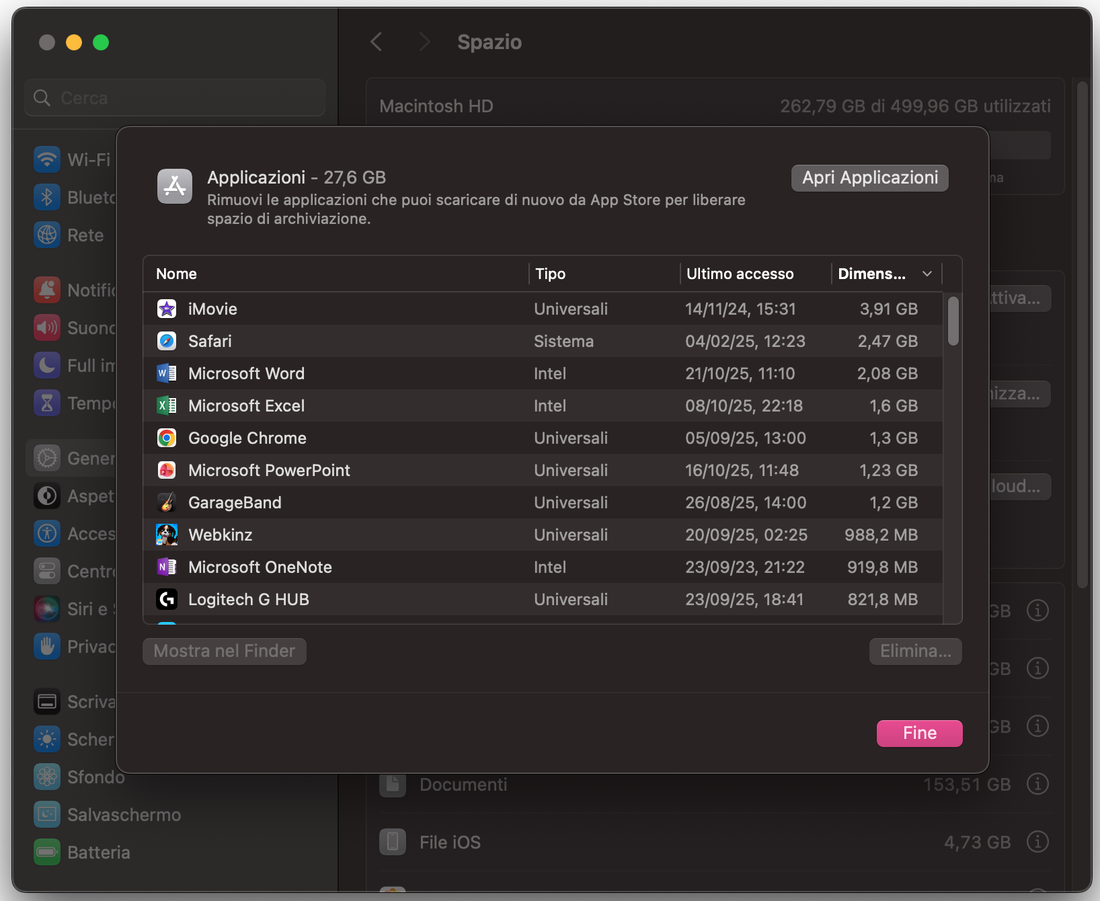
Task: Click the GarageBand guitar icon
Action: pos(165,502)
